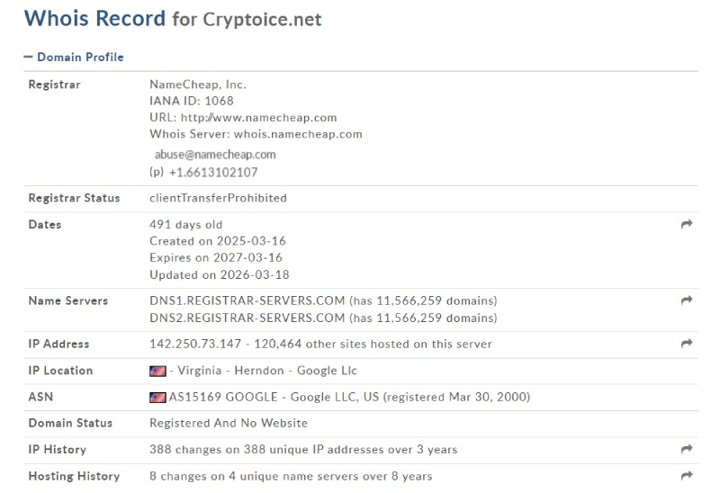The image size is (720, 493).
Task: Click the 'IP History' row label
Action: pyautogui.click(x=58, y=450)
